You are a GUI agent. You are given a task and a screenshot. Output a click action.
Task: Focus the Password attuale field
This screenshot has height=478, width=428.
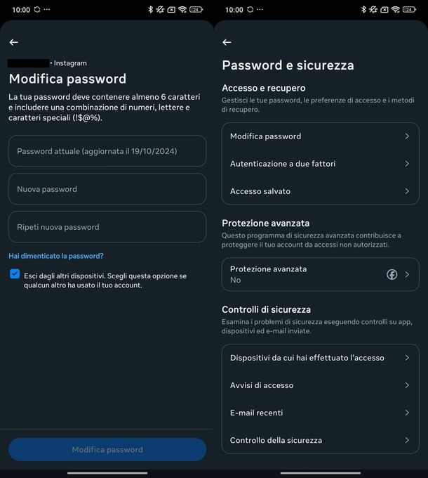[107, 151]
